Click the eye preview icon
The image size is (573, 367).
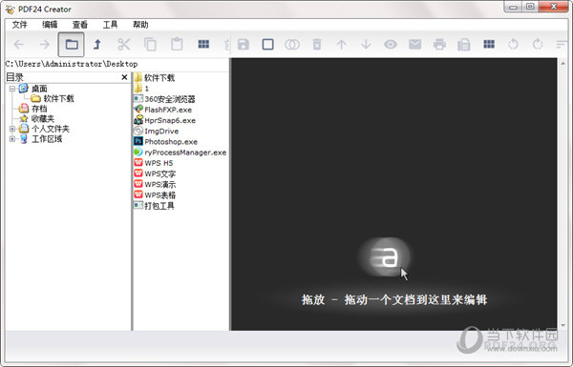pyautogui.click(x=391, y=45)
